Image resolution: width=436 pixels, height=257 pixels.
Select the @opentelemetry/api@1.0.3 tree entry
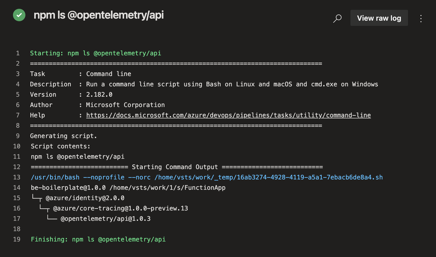point(105,218)
